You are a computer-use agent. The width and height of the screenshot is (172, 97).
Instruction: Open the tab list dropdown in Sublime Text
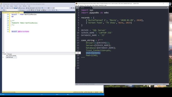coord(167,8)
